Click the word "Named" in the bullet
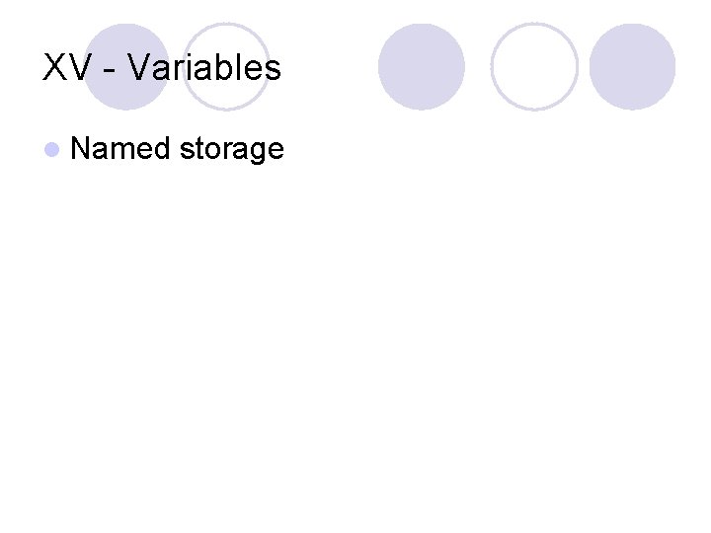 coord(120,149)
